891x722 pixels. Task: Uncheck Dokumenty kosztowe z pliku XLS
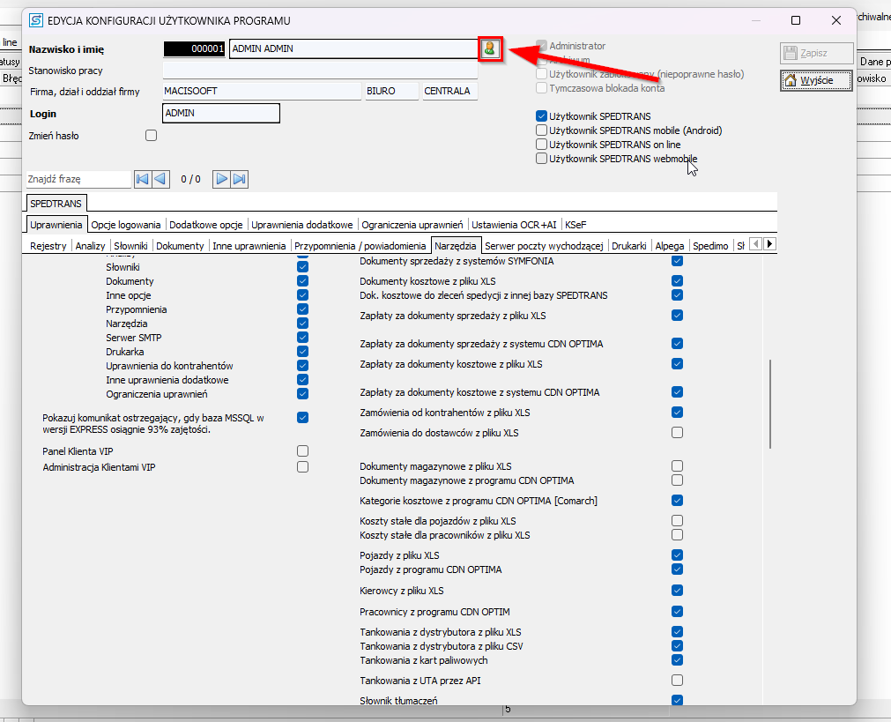pos(678,281)
